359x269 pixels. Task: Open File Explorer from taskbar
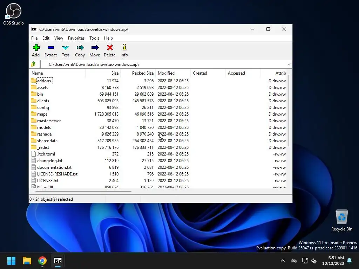pyautogui.click(x=27, y=261)
